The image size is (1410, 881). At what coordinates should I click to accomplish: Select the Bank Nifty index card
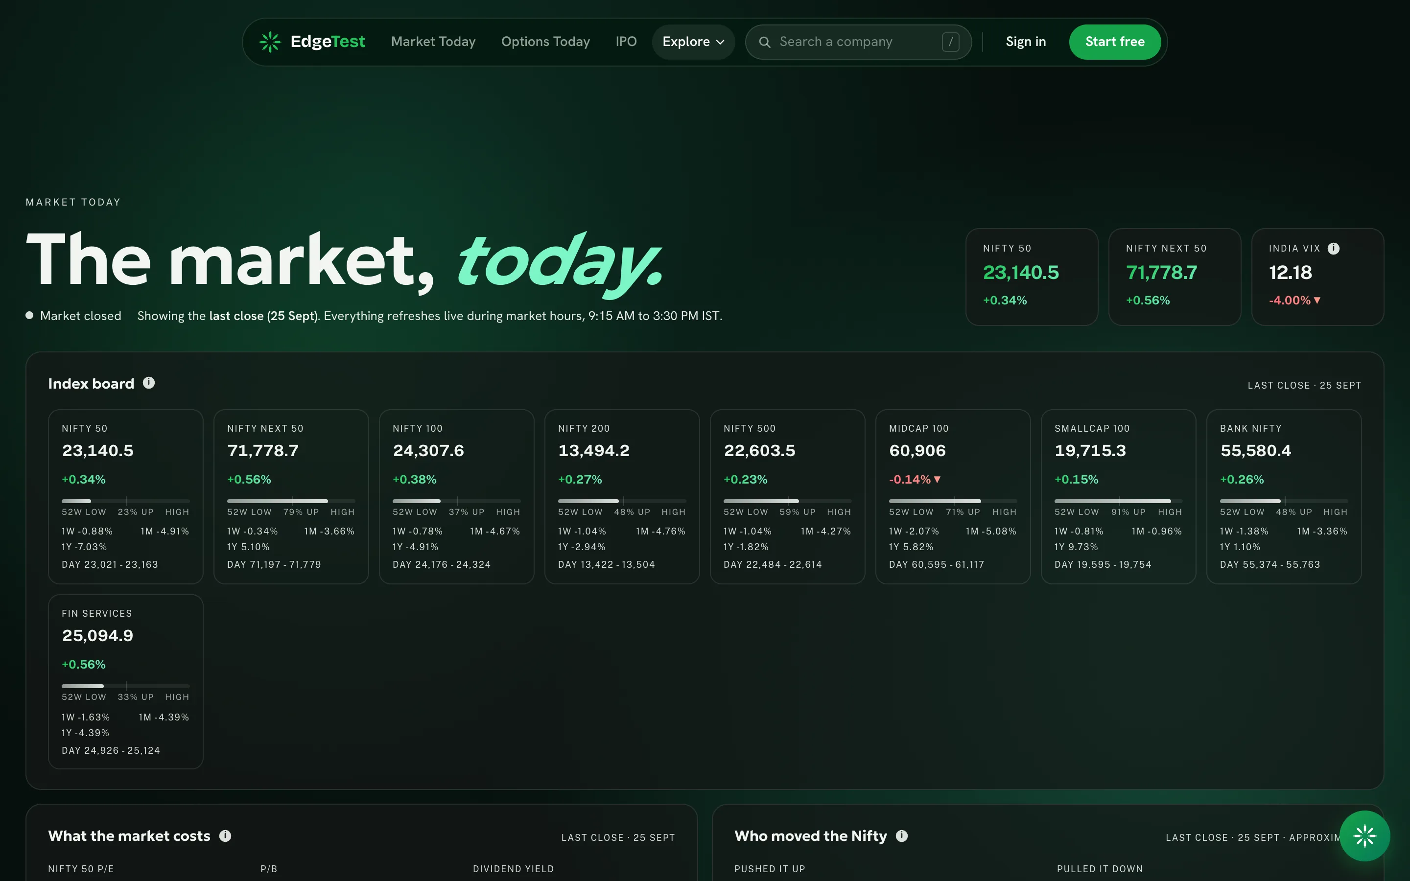click(x=1284, y=496)
